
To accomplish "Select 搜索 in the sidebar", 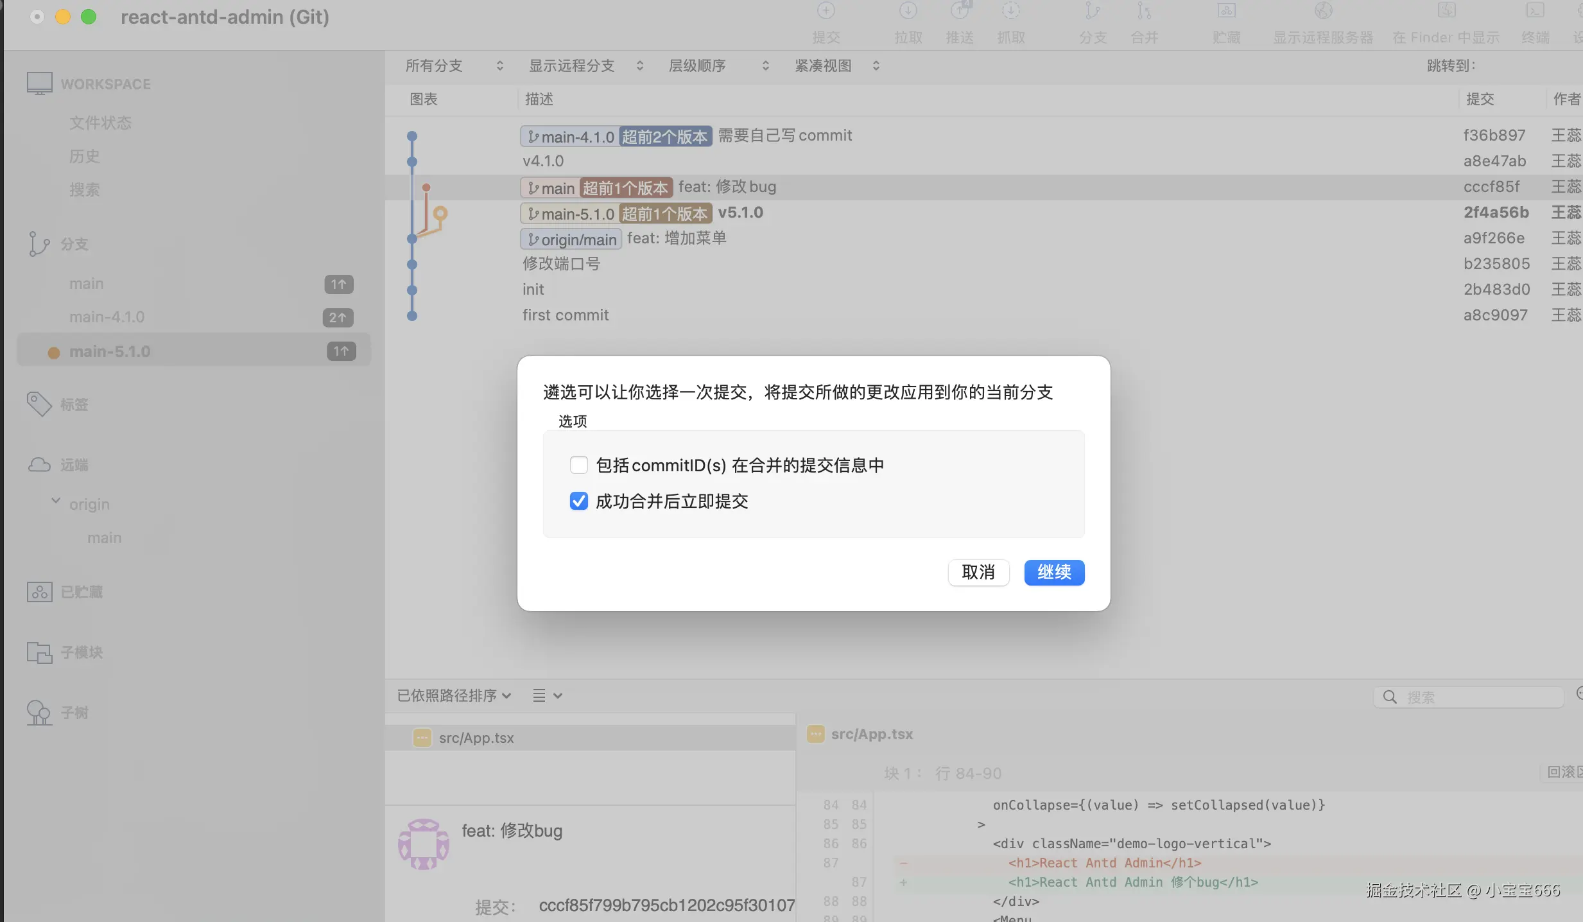I will click(x=84, y=189).
